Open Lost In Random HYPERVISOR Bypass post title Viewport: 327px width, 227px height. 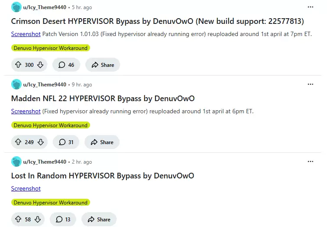[x=103, y=175]
